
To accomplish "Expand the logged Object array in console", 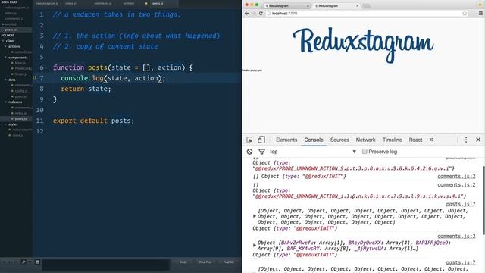I will (x=255, y=216).
